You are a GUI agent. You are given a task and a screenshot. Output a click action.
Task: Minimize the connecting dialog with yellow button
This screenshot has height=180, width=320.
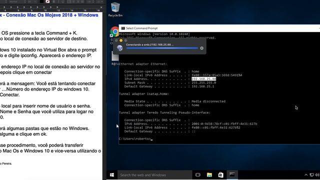click(121, 40)
